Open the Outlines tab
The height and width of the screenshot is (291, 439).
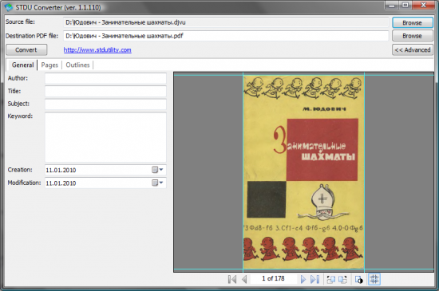pos(77,65)
